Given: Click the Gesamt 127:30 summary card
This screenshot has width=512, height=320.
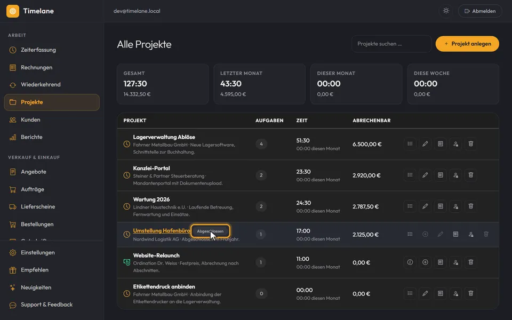Looking at the screenshot, I should coord(163,84).
